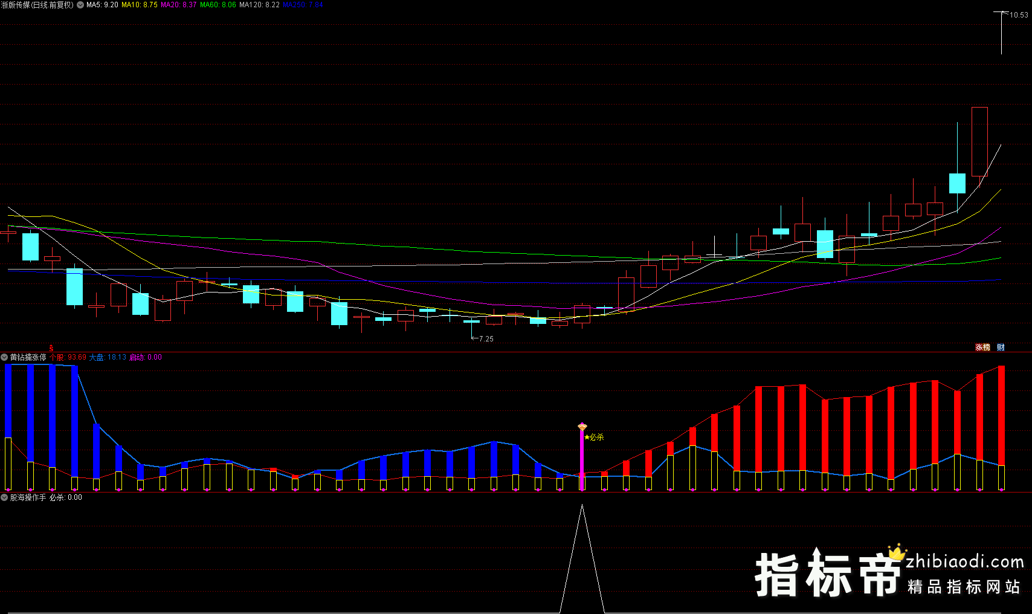The width and height of the screenshot is (1032, 614).
Task: Select the white MA5 indicator label
Action: 102,5
